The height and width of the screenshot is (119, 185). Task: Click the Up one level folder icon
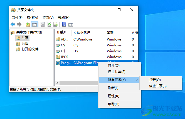28,24
